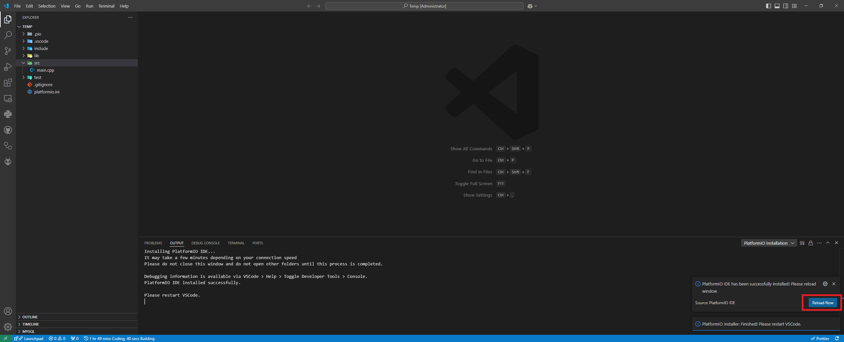Open the Selection menu
Image resolution: width=844 pixels, height=342 pixels.
[x=47, y=6]
